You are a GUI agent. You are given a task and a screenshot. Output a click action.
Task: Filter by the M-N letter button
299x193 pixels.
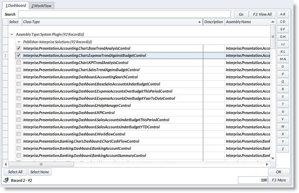pos(283,59)
